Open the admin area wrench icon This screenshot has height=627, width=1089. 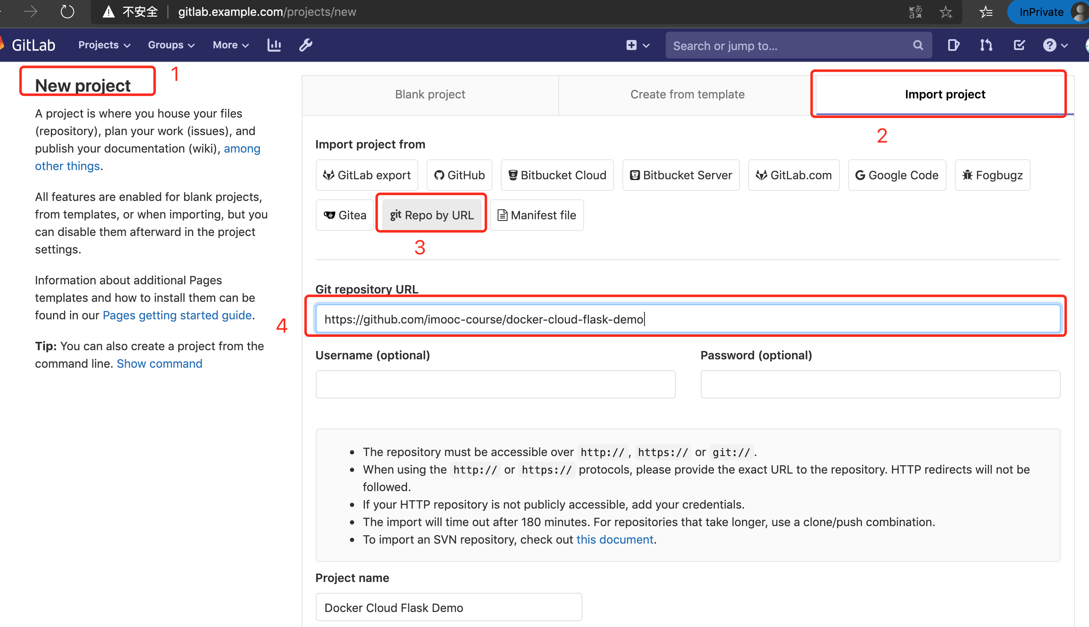[x=306, y=45]
